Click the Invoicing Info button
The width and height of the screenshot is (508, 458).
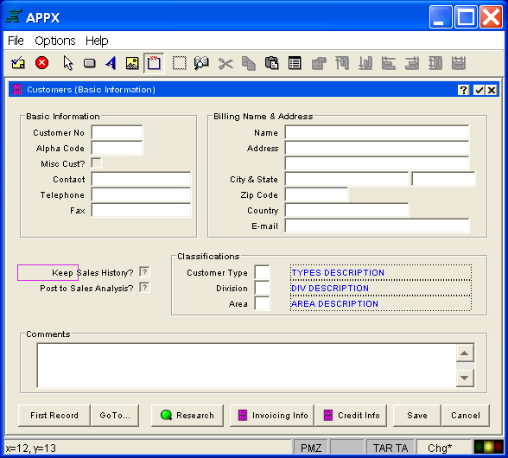pyautogui.click(x=272, y=416)
